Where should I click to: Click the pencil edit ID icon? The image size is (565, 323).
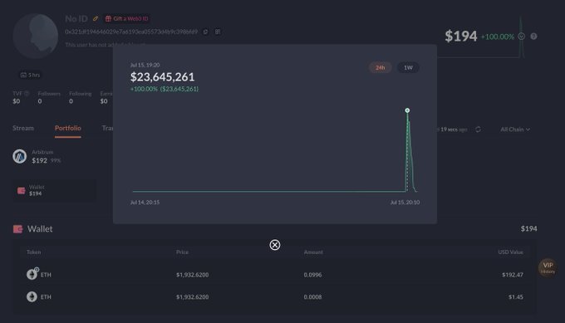96,18
